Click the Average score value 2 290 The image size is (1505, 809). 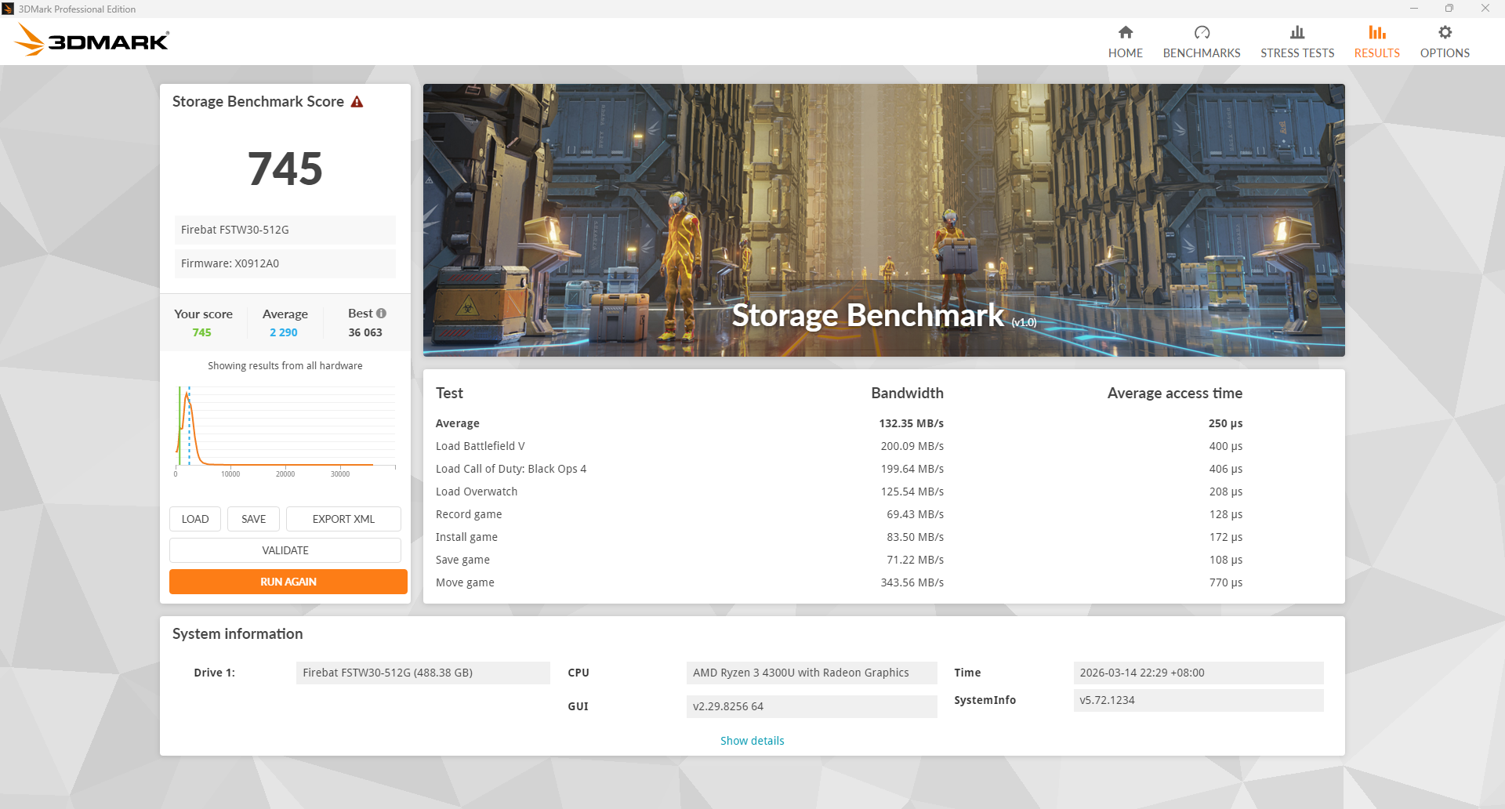[x=284, y=332]
